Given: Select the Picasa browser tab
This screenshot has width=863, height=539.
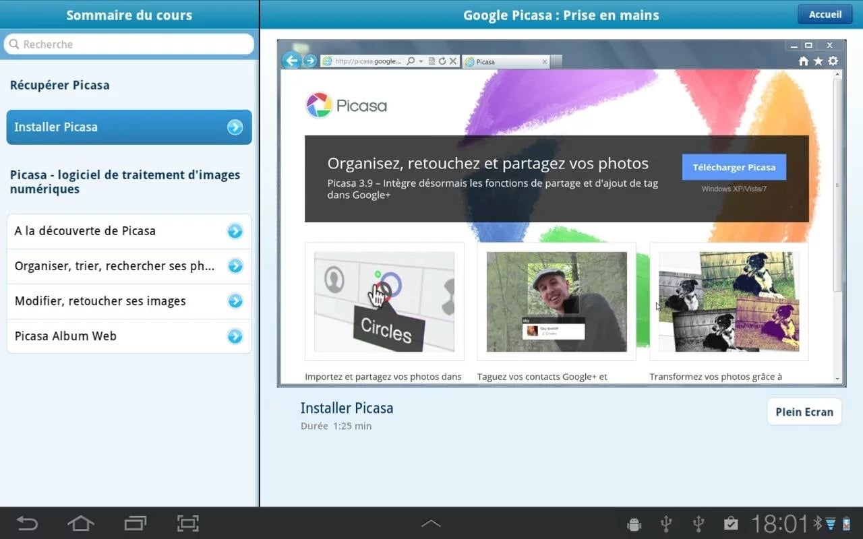Looking at the screenshot, I should (x=505, y=61).
